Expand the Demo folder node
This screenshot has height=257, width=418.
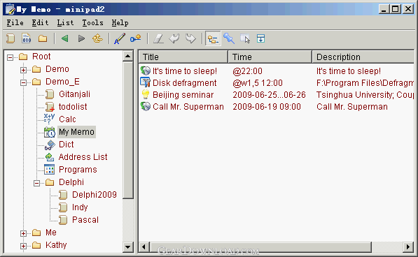click(24, 70)
